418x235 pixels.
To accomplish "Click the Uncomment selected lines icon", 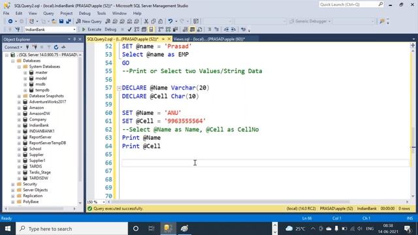I will point(216,29).
